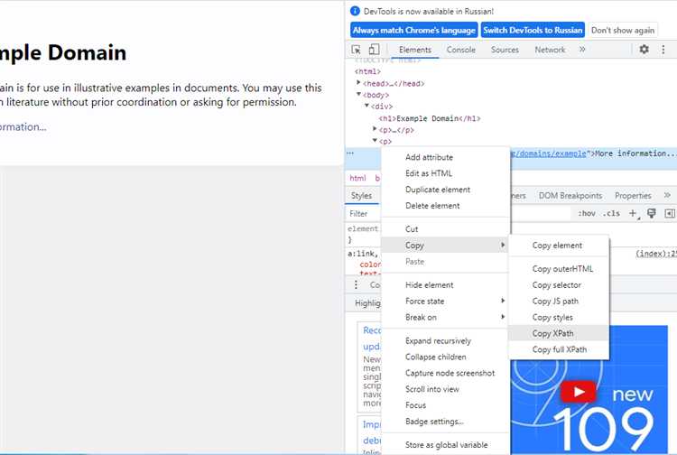This screenshot has height=455, width=677.
Task: Choose Hide element
Action: 445,285
